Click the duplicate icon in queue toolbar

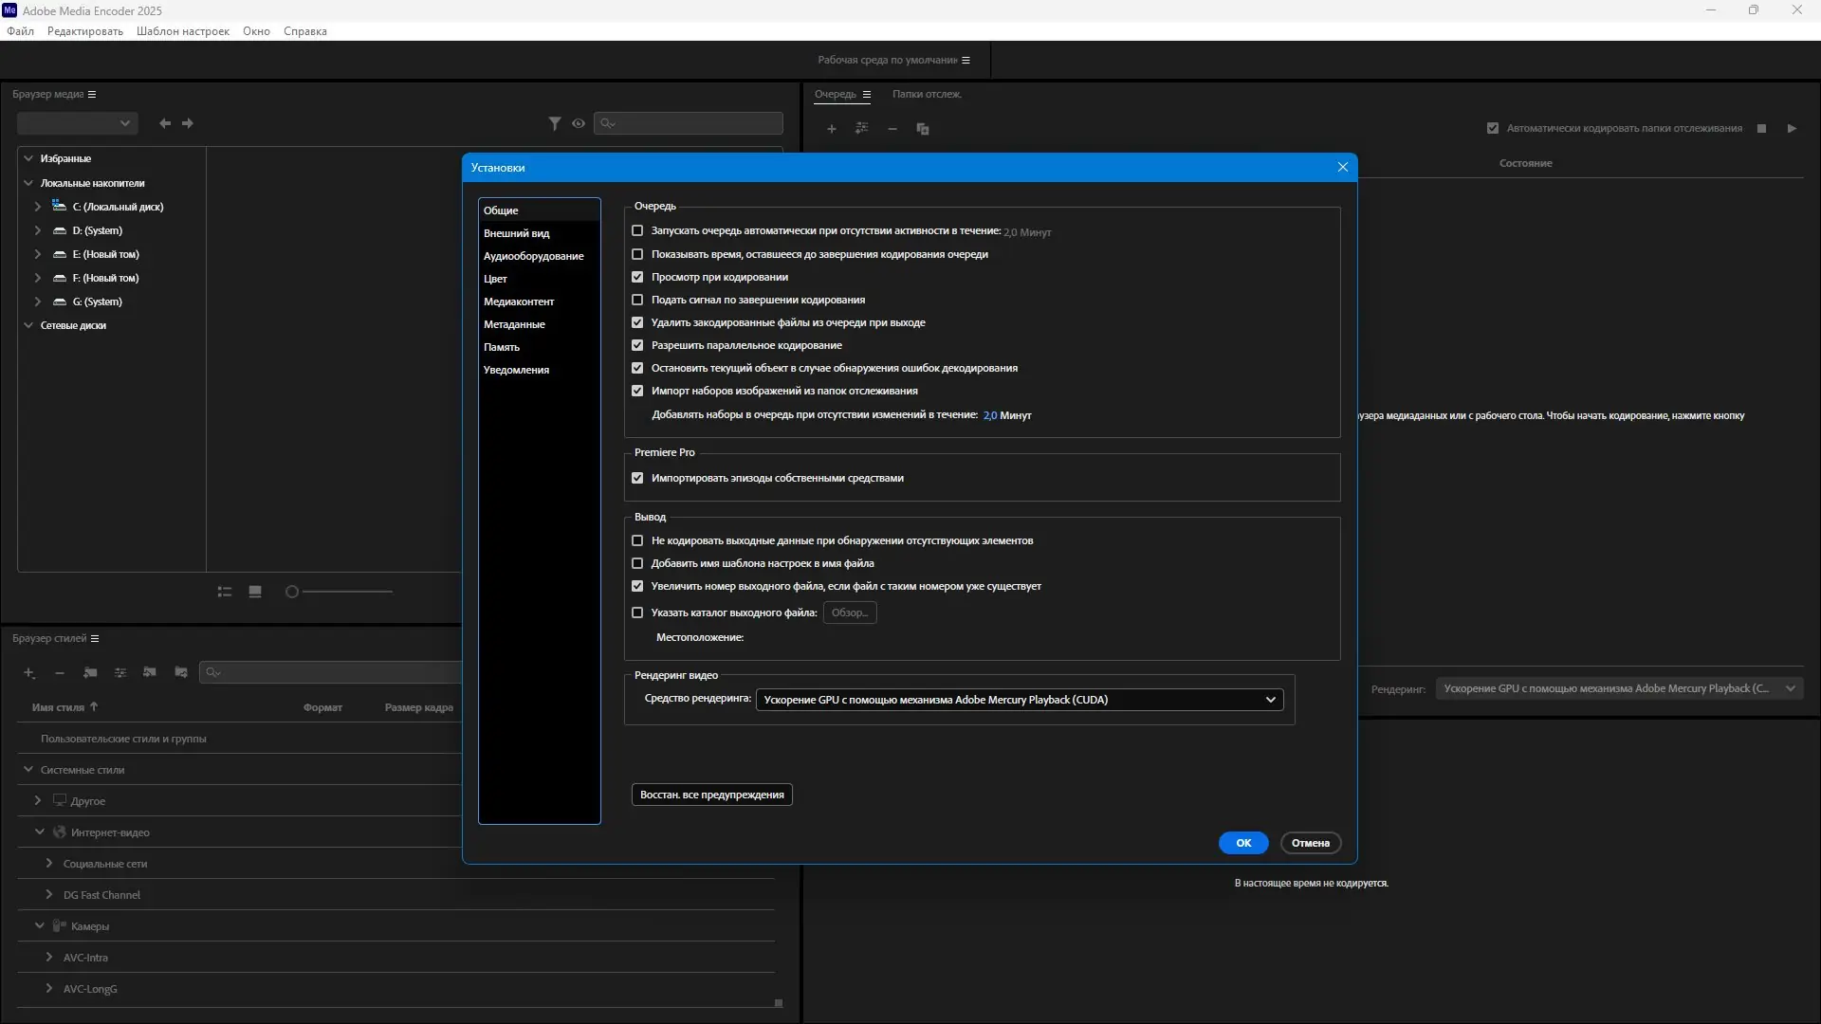[x=923, y=129]
